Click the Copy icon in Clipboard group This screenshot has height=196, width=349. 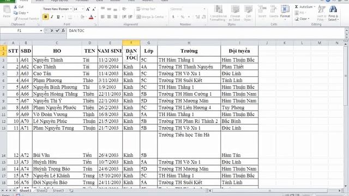[16, 13]
